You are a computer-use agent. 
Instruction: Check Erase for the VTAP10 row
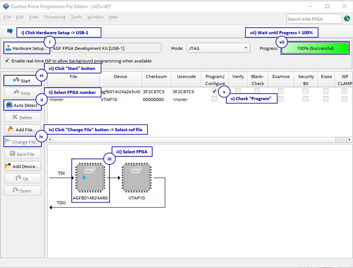click(x=326, y=99)
